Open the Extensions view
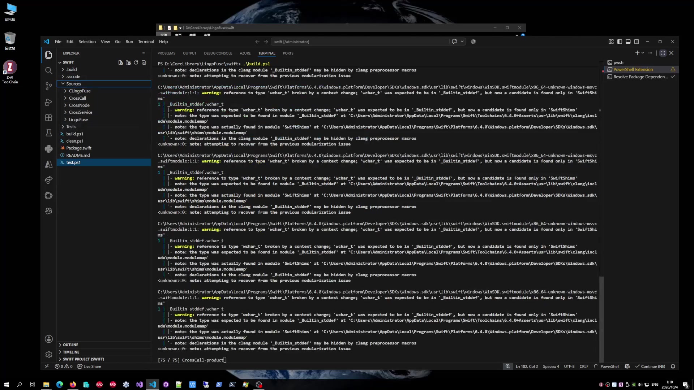 pos(48,118)
